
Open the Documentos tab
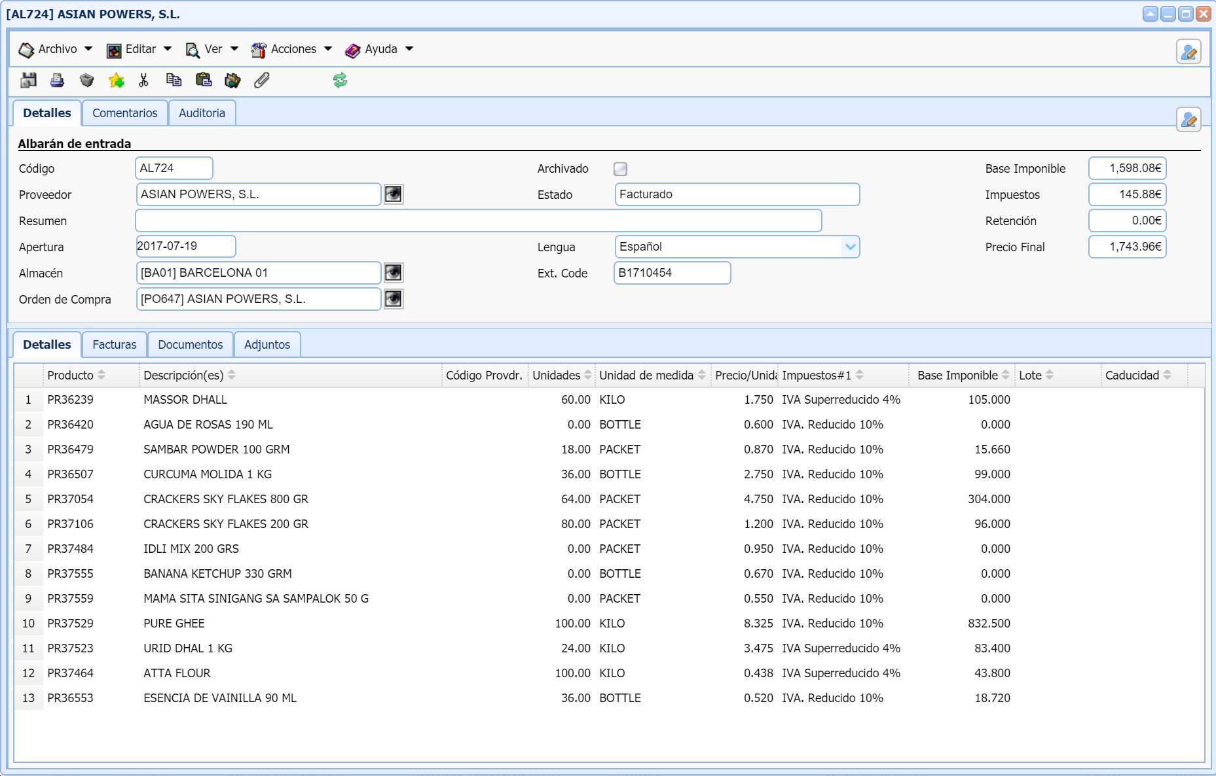(191, 344)
